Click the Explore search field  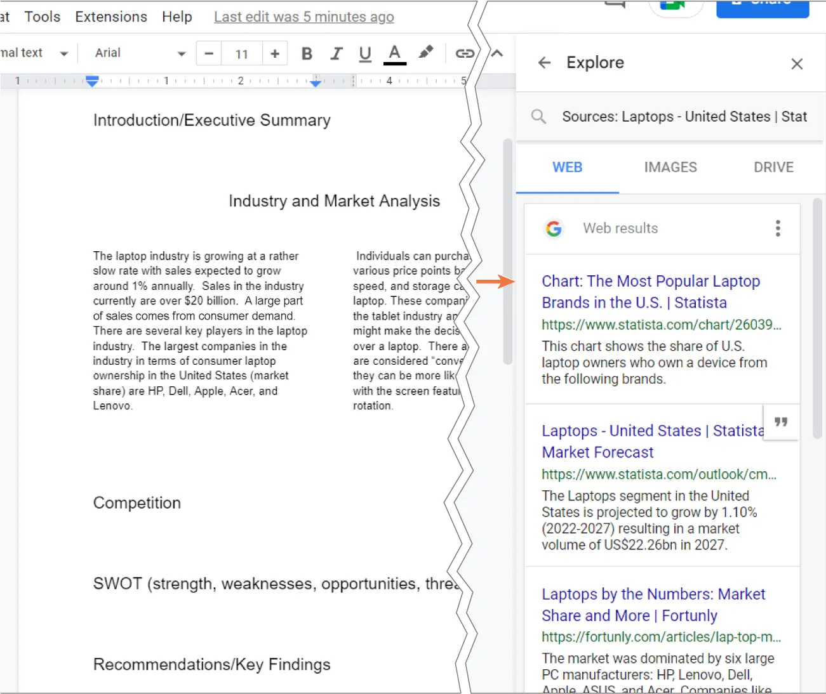coord(684,116)
